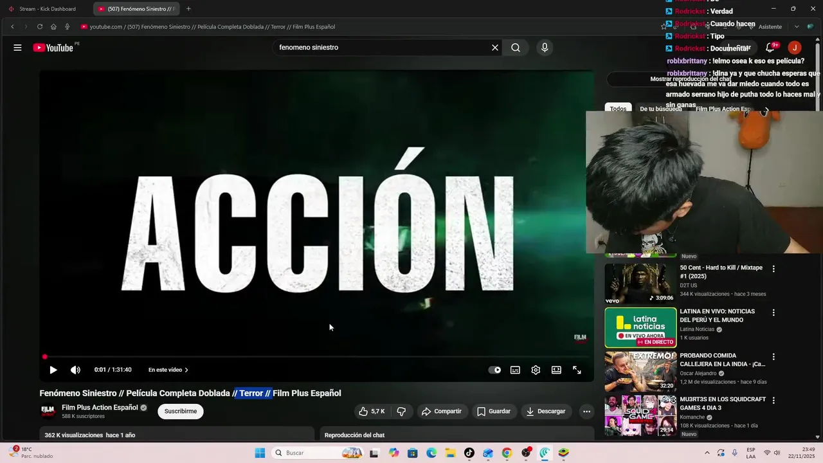
Task: Select the 'Todos' filter chip
Action: tap(618, 109)
